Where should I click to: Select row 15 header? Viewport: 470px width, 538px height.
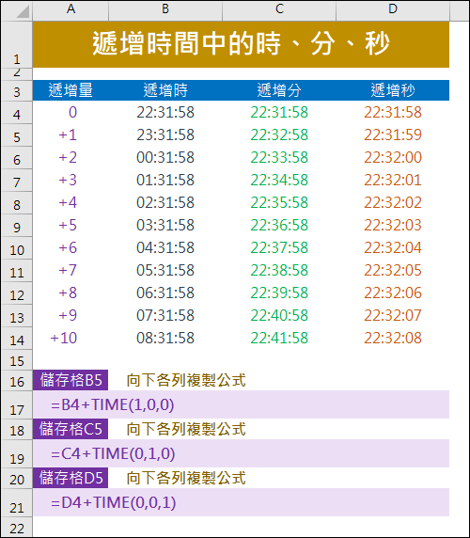click(17, 360)
